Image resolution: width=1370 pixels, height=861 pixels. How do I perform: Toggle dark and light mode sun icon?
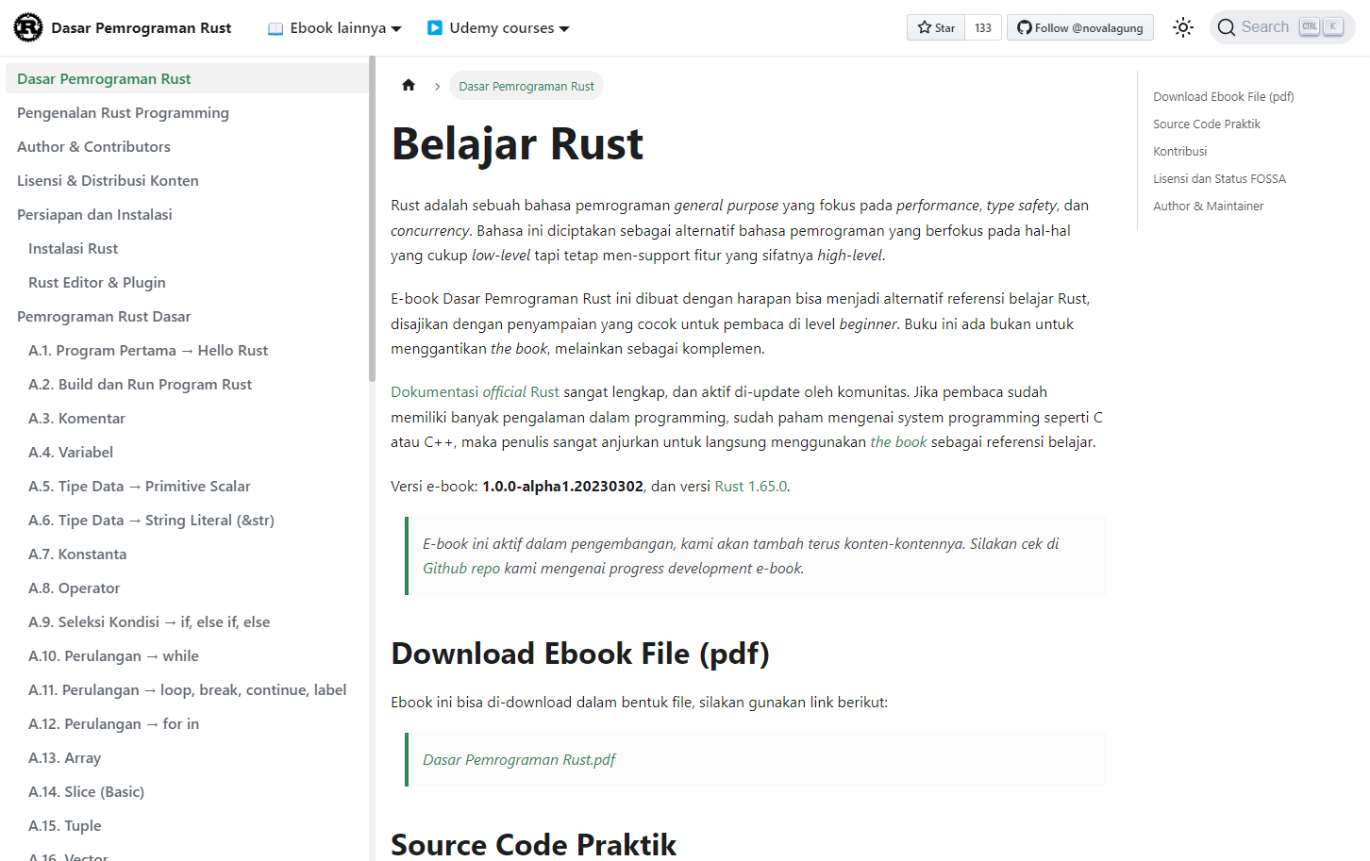click(x=1183, y=27)
